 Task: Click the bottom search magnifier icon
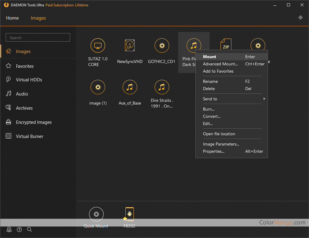point(29,229)
